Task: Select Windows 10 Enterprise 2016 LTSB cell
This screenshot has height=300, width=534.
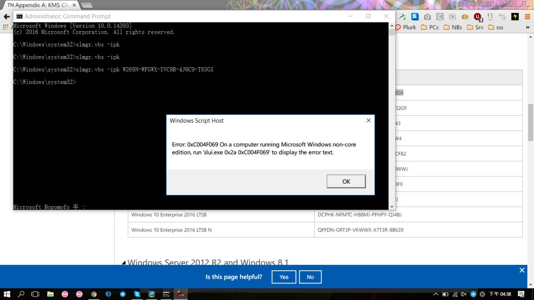Action: click(221, 215)
